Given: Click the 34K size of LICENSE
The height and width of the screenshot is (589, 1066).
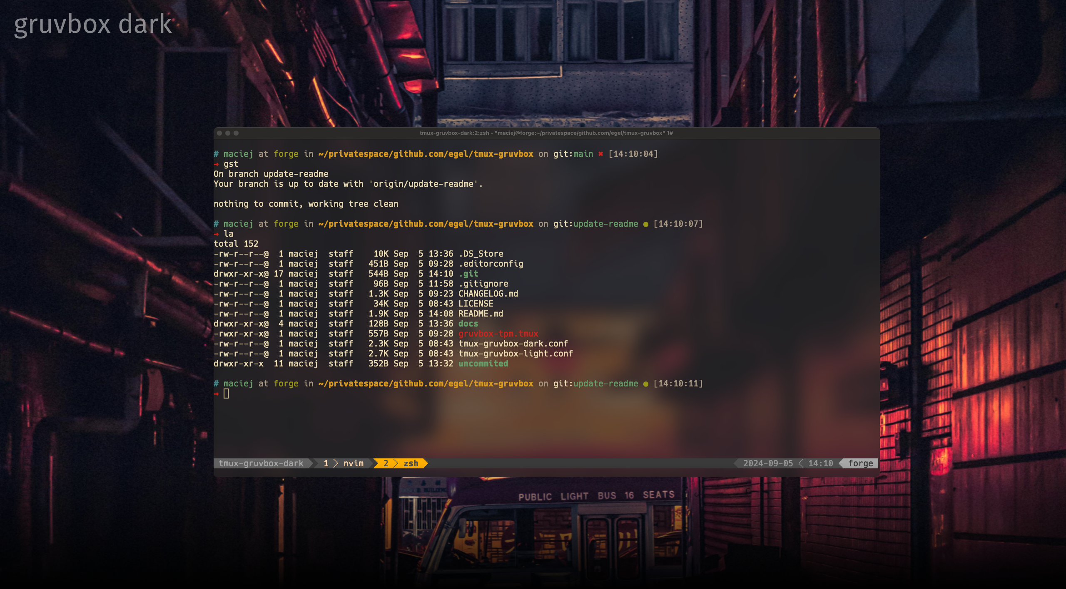Looking at the screenshot, I should tap(381, 304).
